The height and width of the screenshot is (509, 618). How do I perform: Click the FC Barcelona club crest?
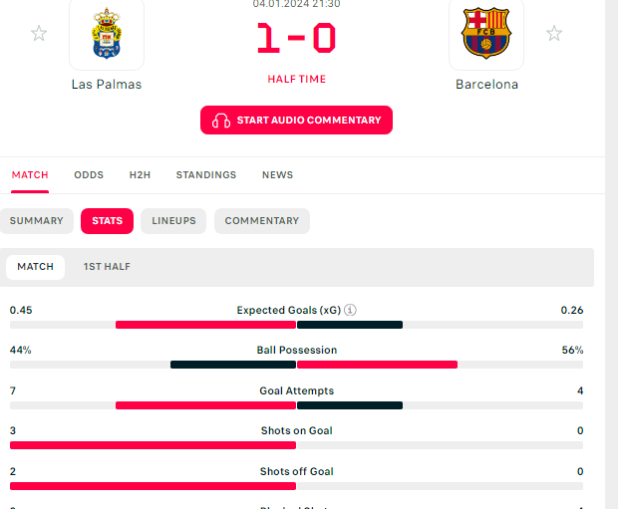pos(486,33)
